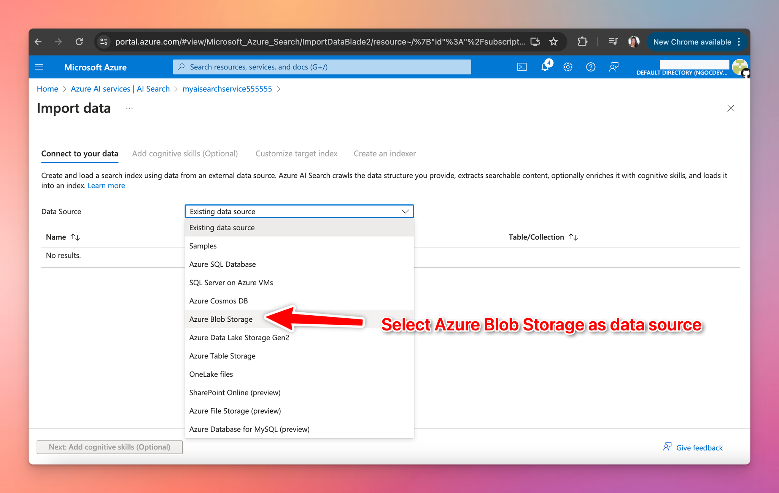Click the browser forward arrow
Screen dimensions: 779x493
(x=58, y=42)
